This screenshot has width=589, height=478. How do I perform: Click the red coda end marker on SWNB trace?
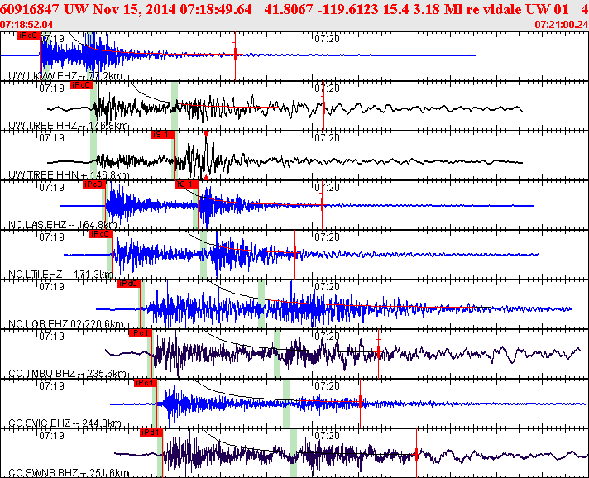(x=416, y=454)
